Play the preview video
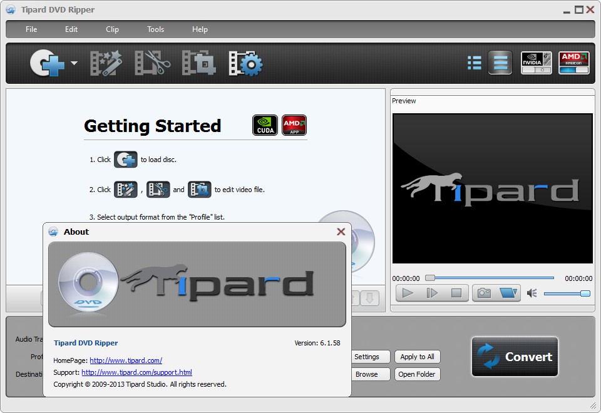 pos(408,292)
